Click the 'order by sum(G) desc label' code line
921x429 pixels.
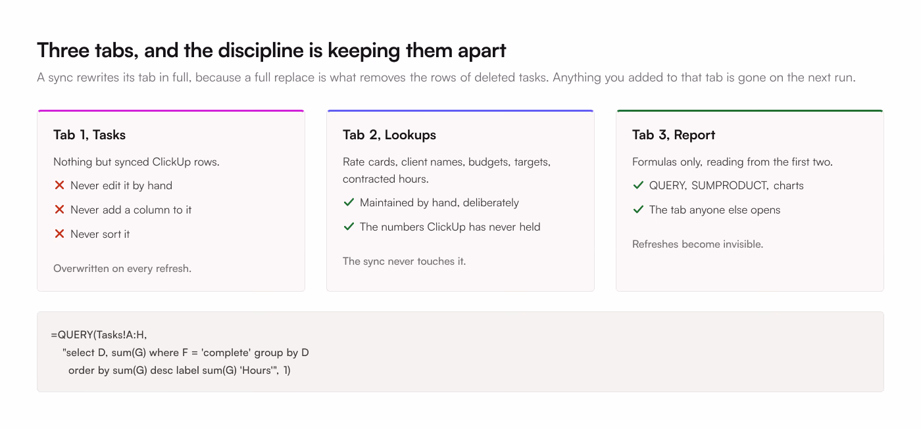(180, 371)
